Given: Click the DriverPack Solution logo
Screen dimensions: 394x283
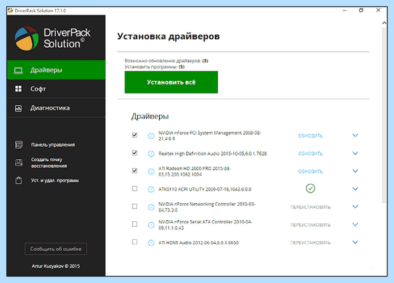Looking at the screenshot, I should (x=53, y=39).
